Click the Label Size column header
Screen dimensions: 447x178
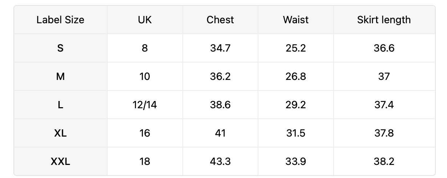click(x=60, y=20)
